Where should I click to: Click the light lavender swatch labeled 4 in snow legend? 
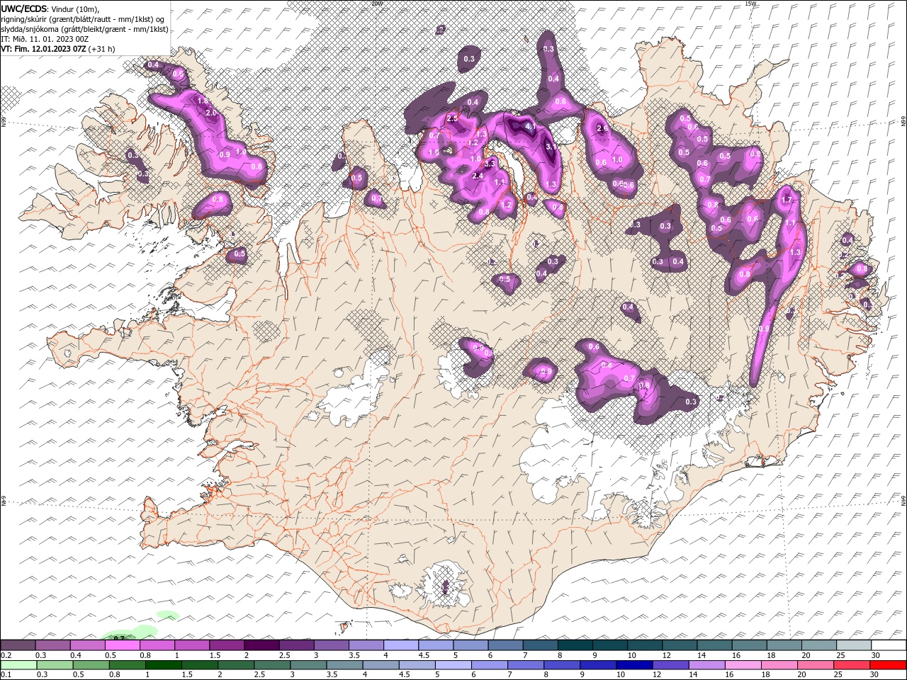401,645
